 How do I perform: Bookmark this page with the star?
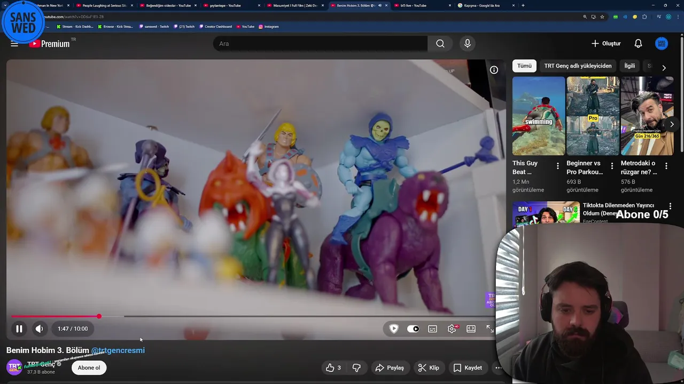pyautogui.click(x=602, y=17)
